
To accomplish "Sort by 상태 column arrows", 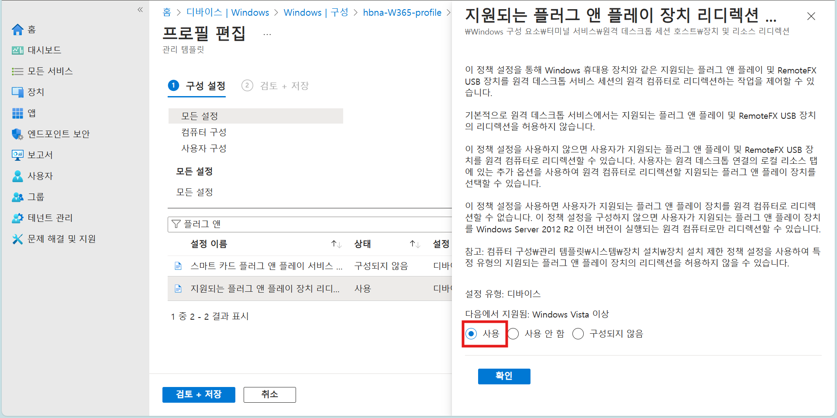I will coord(415,244).
